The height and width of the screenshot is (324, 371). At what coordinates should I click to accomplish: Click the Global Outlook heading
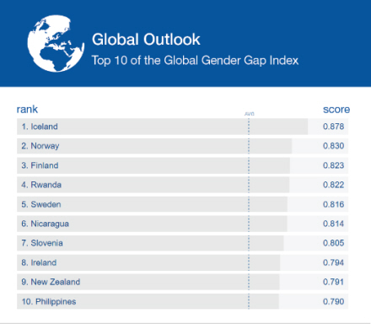(x=146, y=40)
